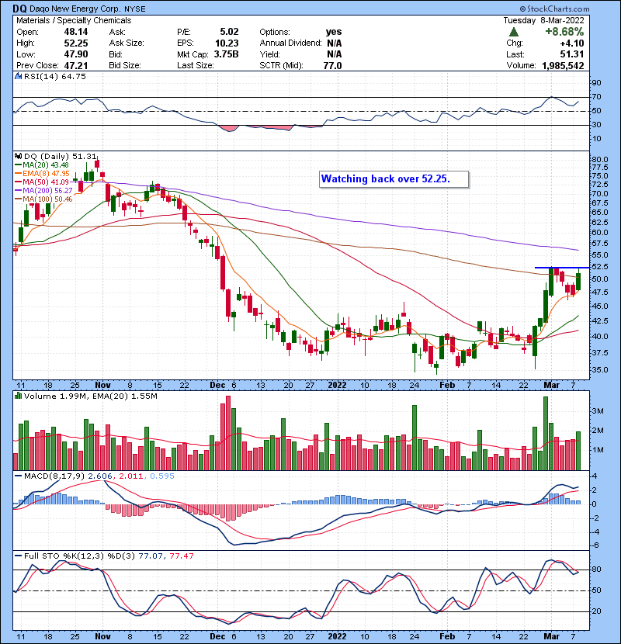The image size is (621, 644).
Task: Click the latest green candlestick on March 8
Action: click(x=578, y=279)
